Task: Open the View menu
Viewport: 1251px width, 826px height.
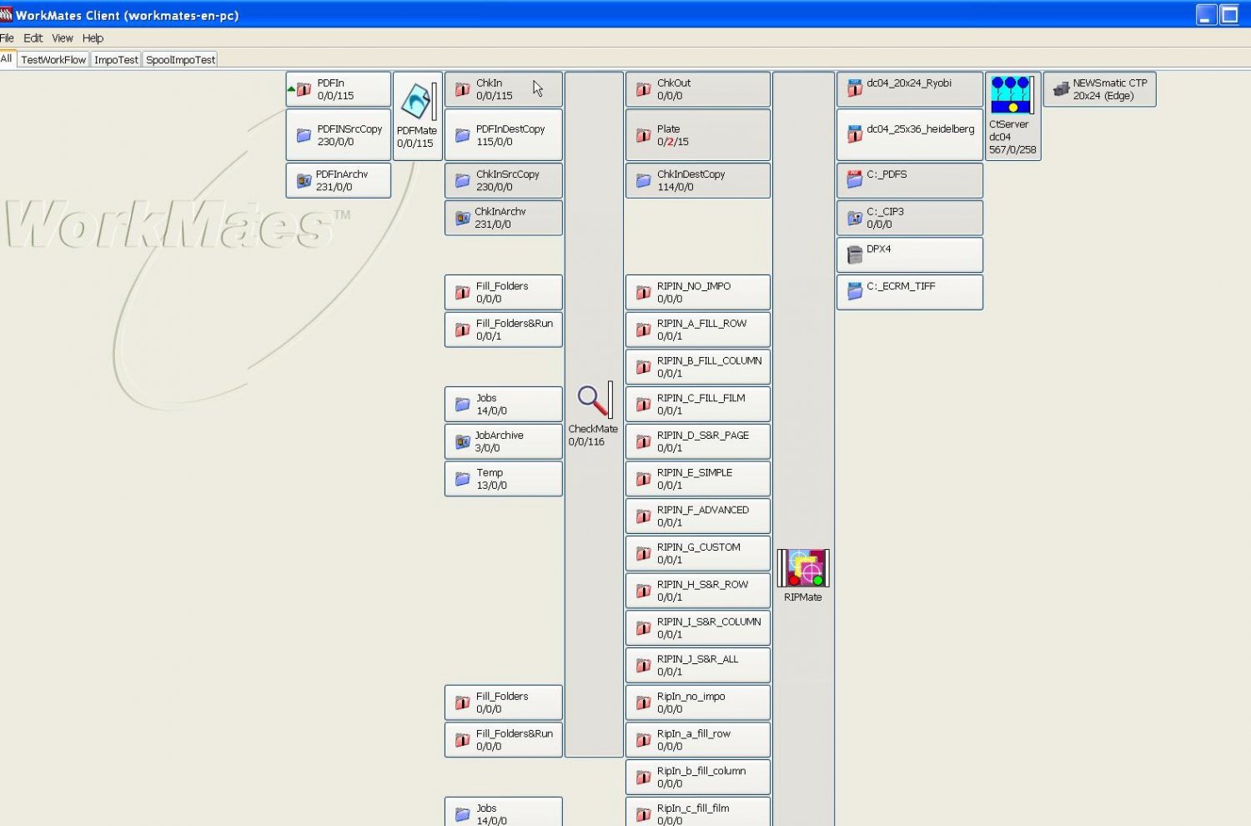Action: (x=63, y=38)
